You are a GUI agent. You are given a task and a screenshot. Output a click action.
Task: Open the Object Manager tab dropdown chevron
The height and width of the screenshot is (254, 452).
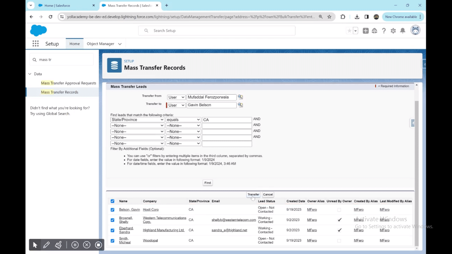tap(120, 44)
